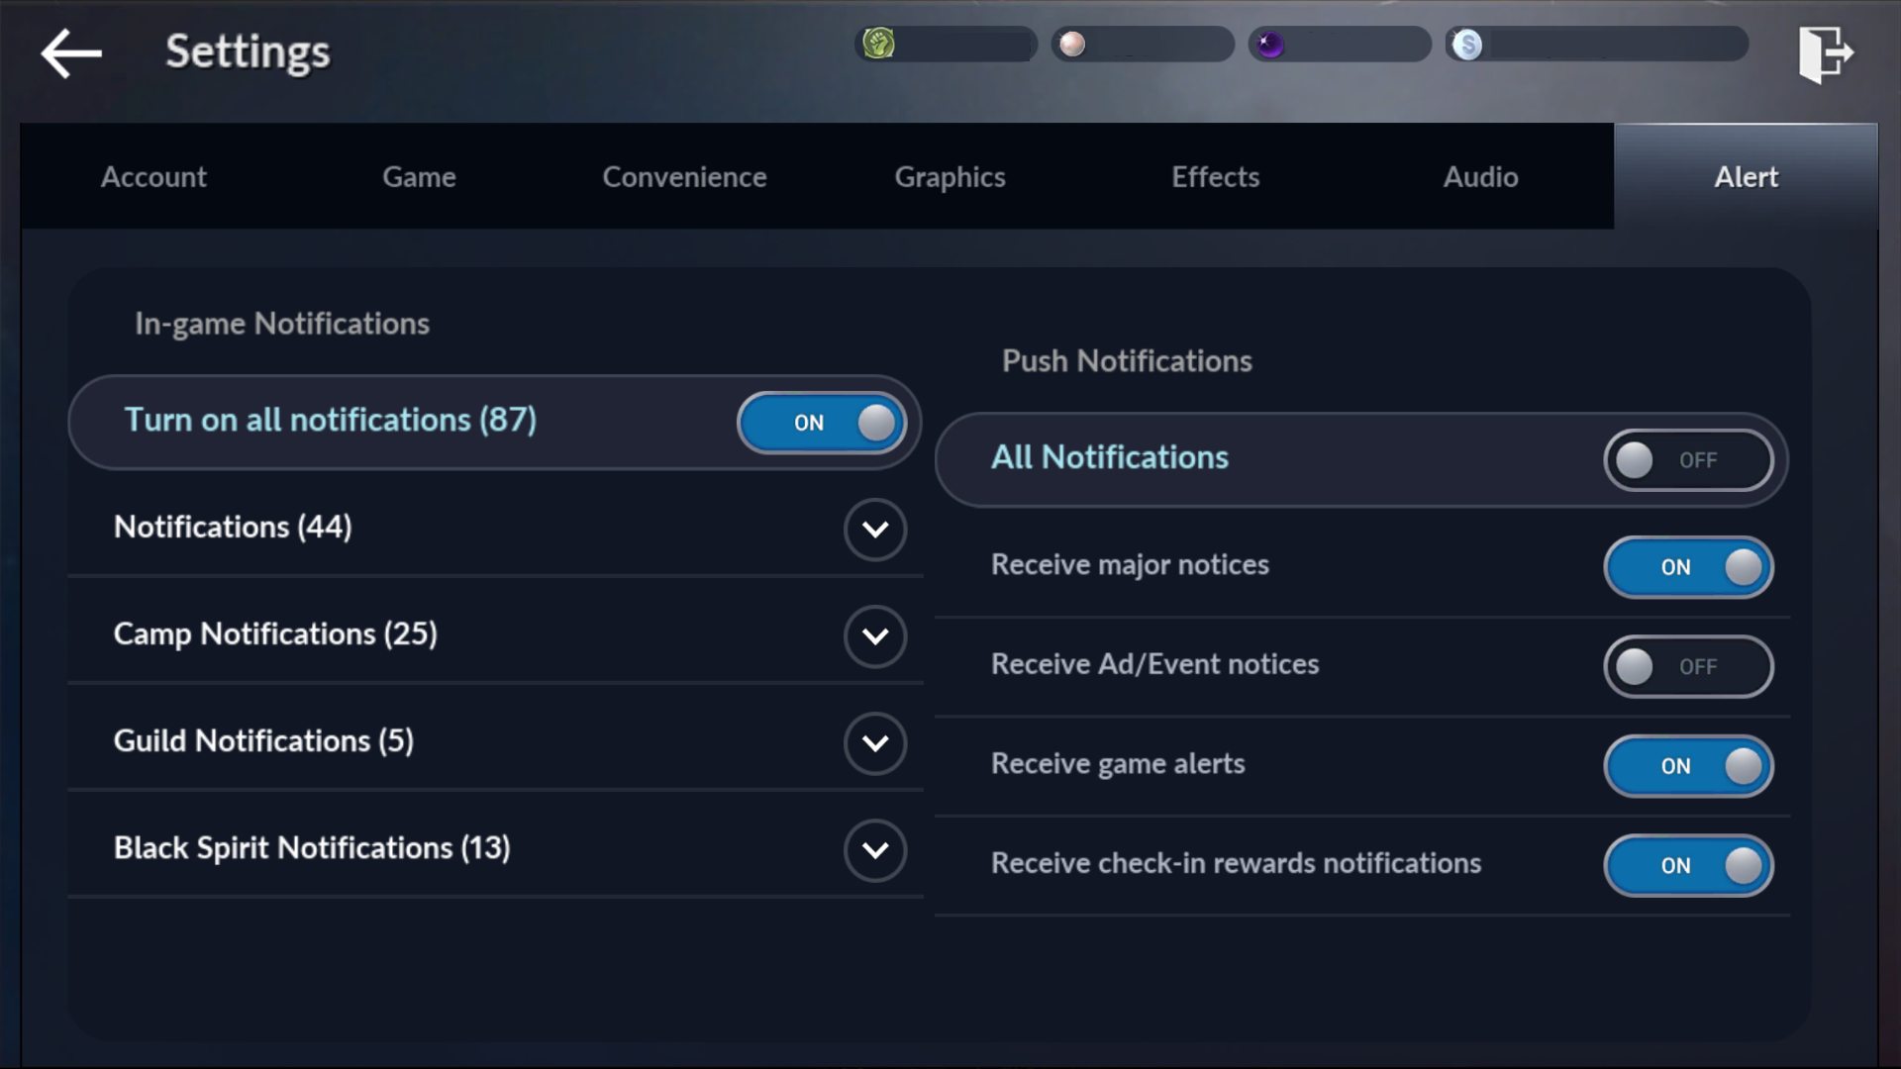This screenshot has height=1069, width=1901.
Task: Disable check-in rewards notifications toggle
Action: tap(1688, 865)
